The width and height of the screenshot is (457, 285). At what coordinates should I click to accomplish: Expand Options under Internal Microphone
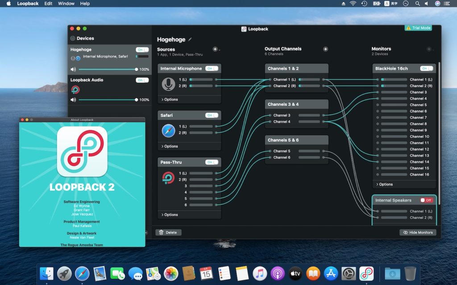pyautogui.click(x=170, y=99)
